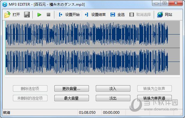Maximize the MP3 EDITER window

pyautogui.click(x=165, y=3)
